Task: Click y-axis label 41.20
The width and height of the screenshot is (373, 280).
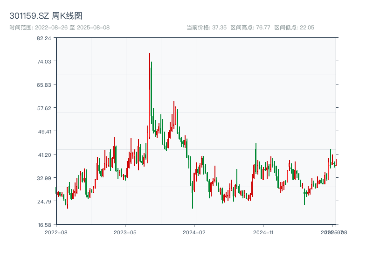Action: click(44, 155)
